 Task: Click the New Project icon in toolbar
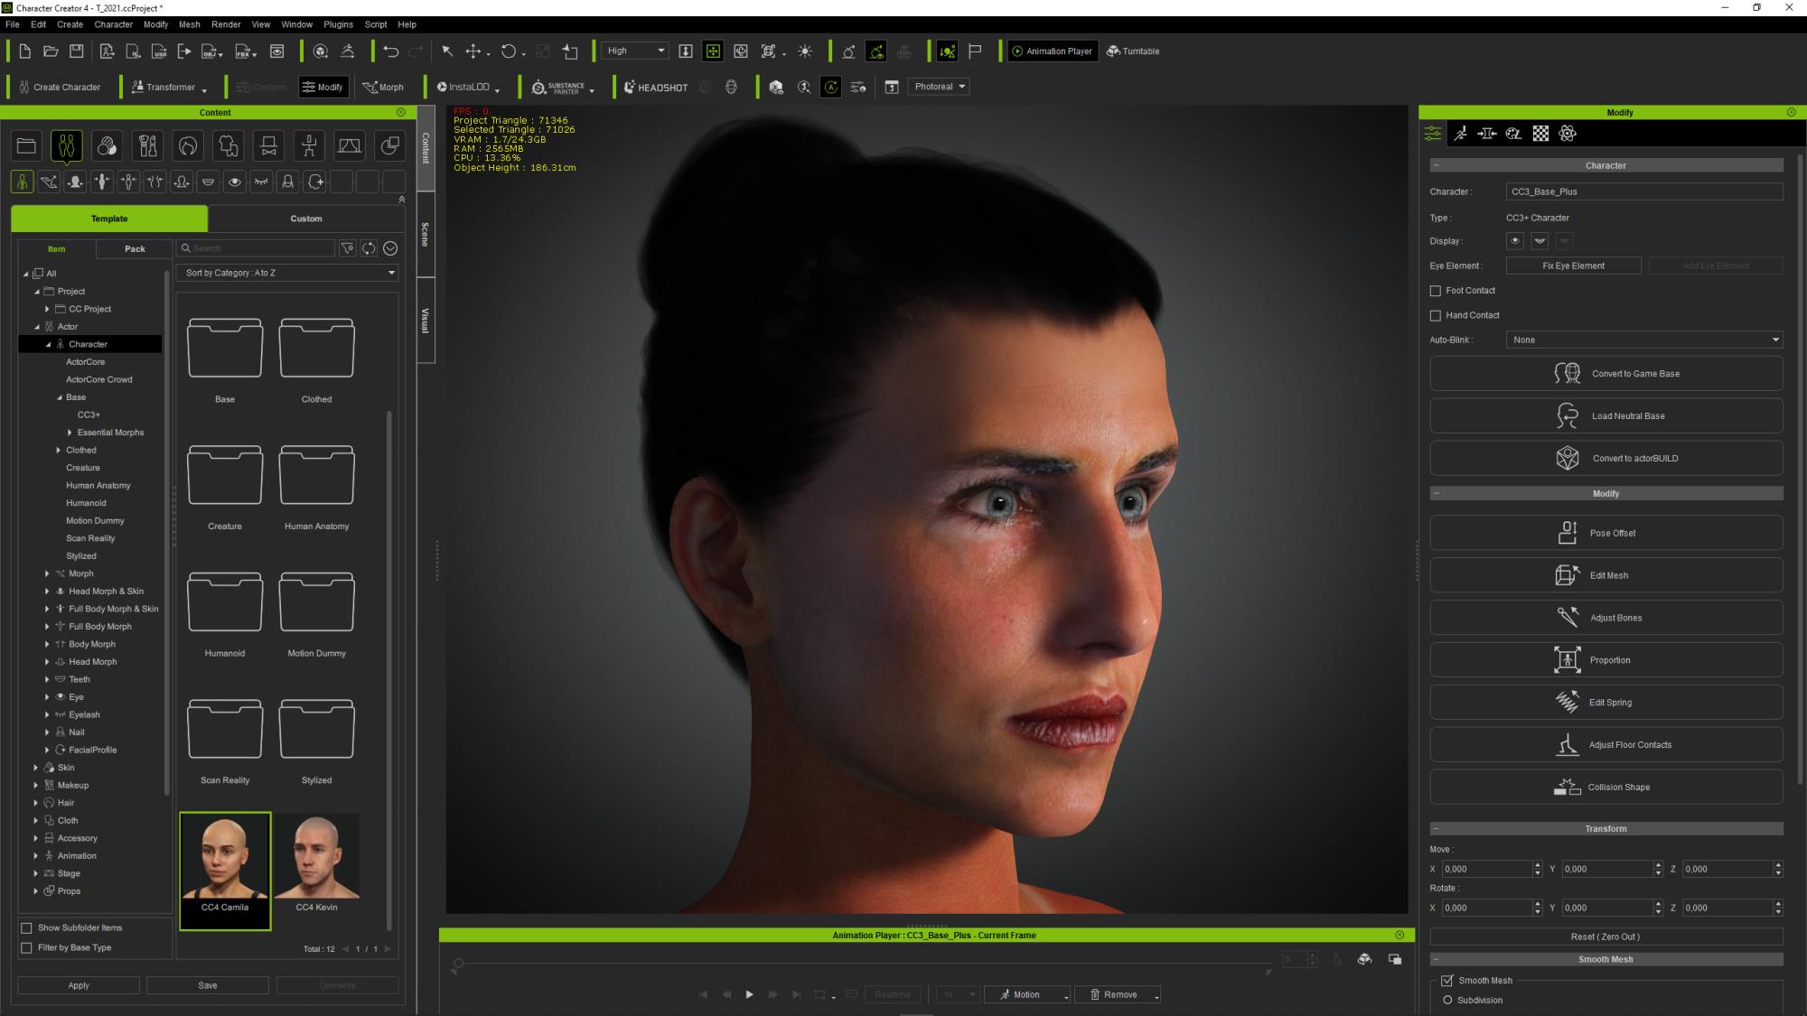(x=25, y=51)
